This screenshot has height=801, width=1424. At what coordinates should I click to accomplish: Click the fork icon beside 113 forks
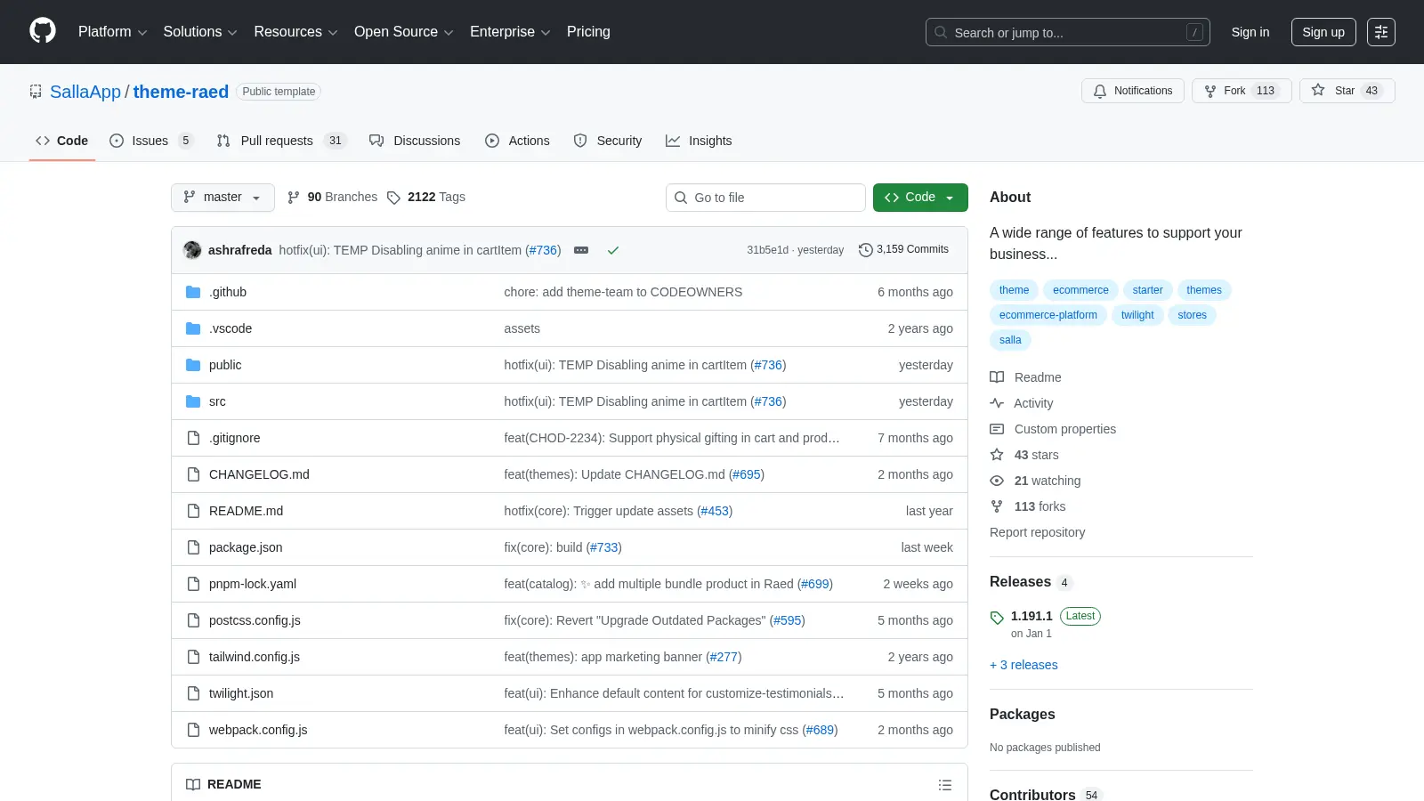[997, 506]
